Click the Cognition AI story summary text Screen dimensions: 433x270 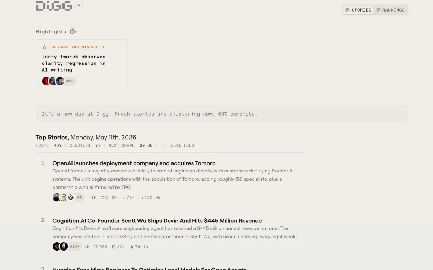(x=175, y=233)
